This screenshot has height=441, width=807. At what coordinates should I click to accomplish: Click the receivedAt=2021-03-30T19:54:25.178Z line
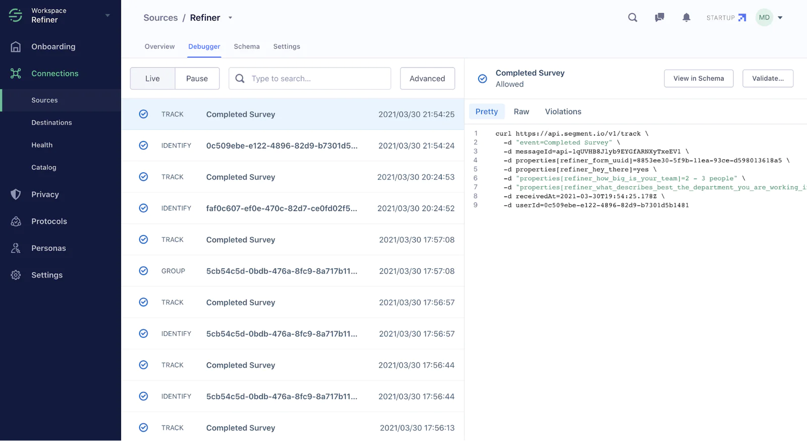tap(584, 196)
